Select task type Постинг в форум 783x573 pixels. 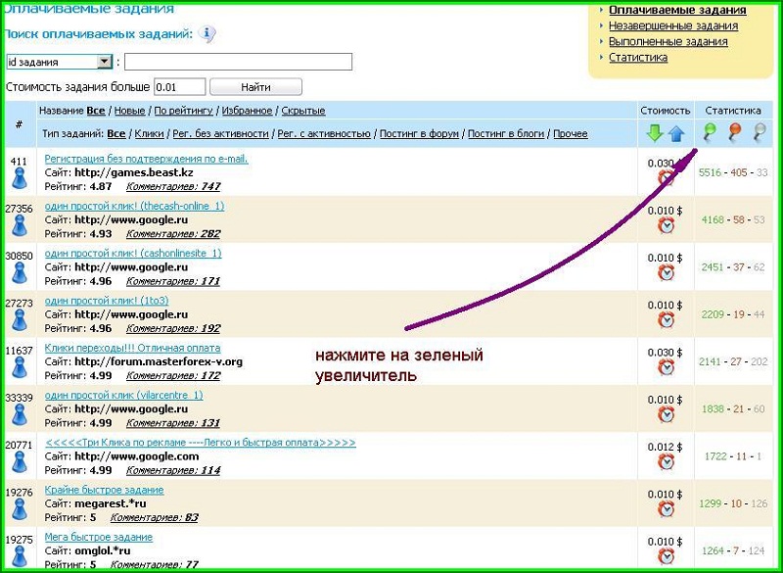click(x=419, y=133)
